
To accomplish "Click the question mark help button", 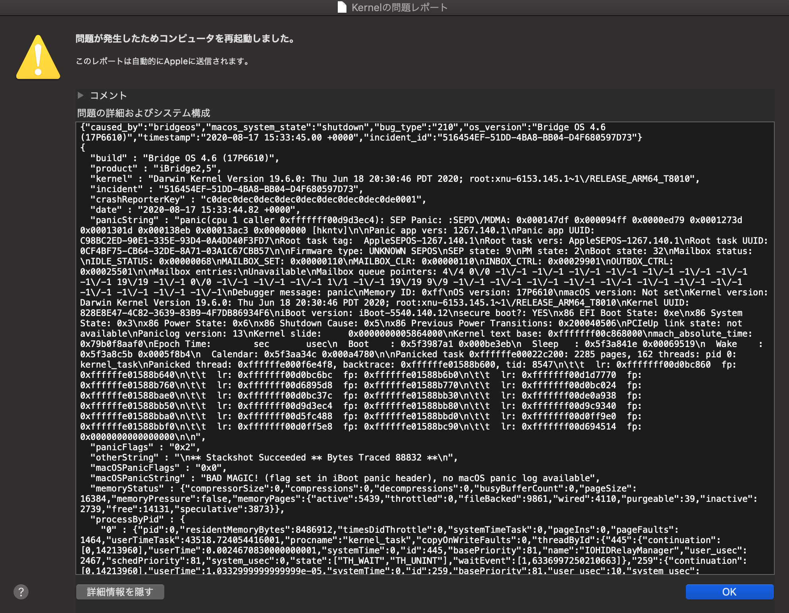I will pyautogui.click(x=21, y=592).
